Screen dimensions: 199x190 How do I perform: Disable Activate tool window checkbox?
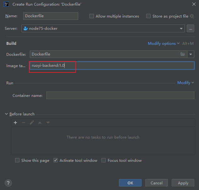pos(56,161)
